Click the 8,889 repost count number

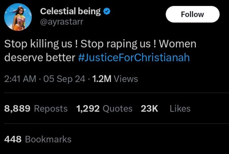17,109
